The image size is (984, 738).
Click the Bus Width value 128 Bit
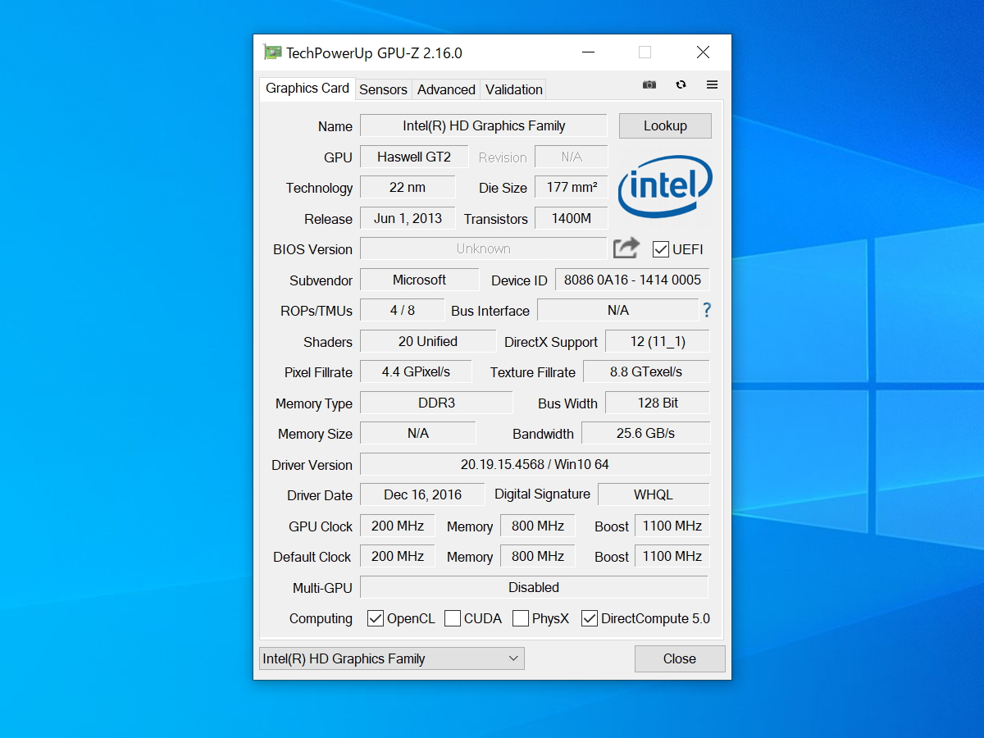click(x=658, y=403)
